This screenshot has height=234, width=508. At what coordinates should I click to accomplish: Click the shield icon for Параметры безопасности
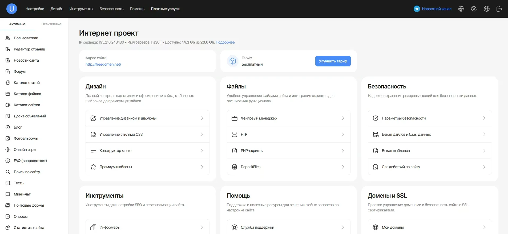click(376, 118)
